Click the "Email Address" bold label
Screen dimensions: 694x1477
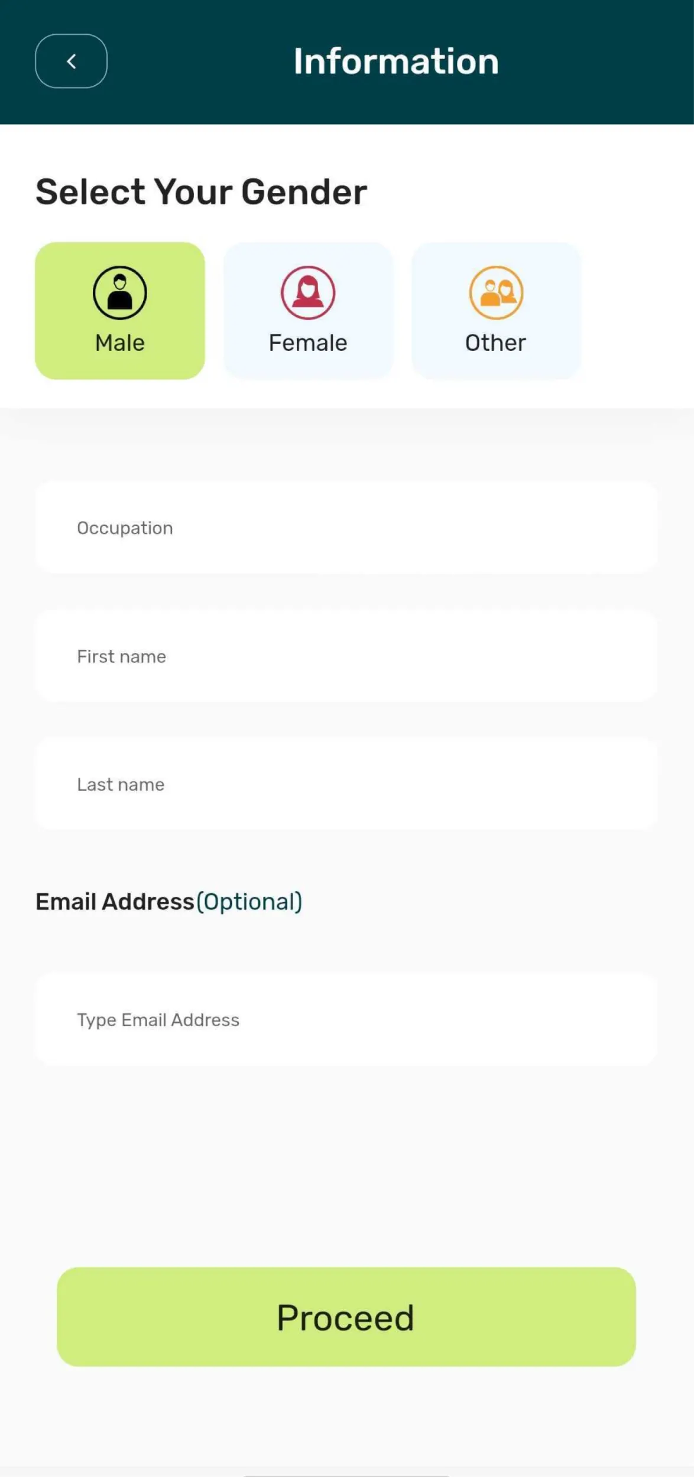pos(115,902)
